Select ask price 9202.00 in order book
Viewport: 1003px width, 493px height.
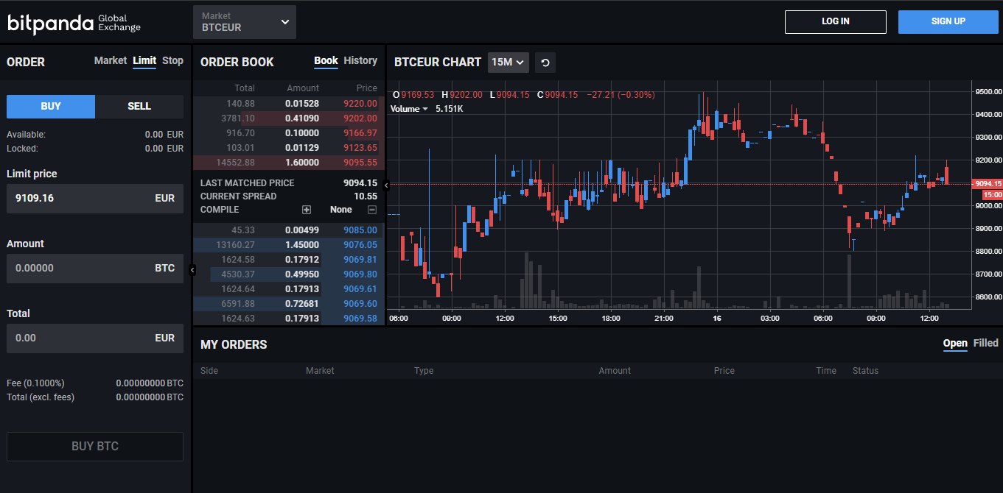pyautogui.click(x=360, y=118)
